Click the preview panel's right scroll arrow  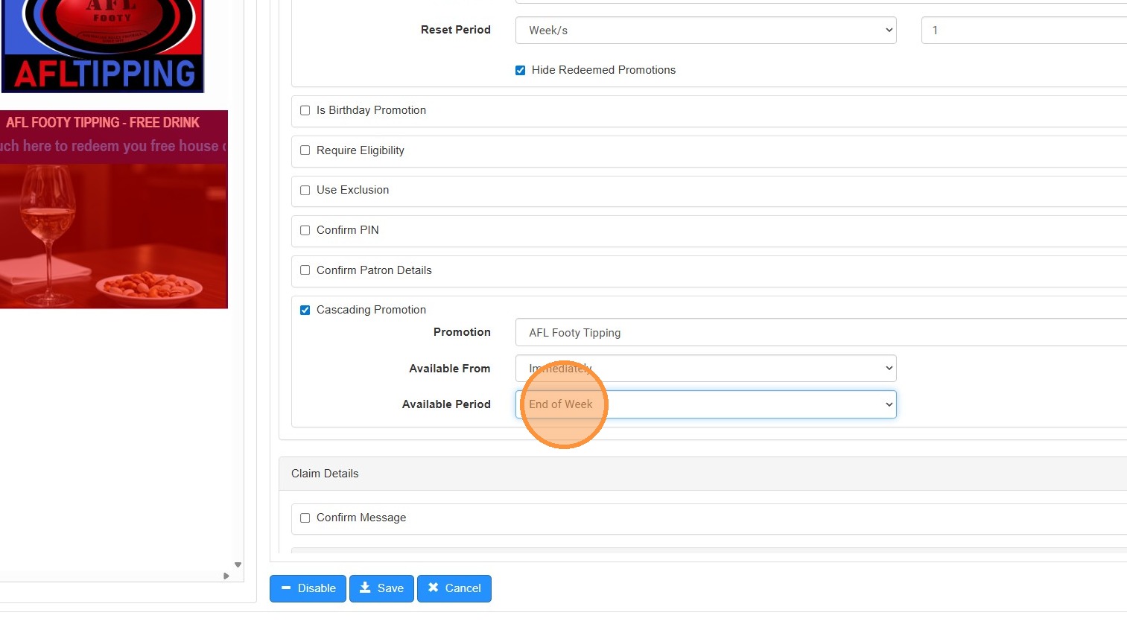[226, 576]
